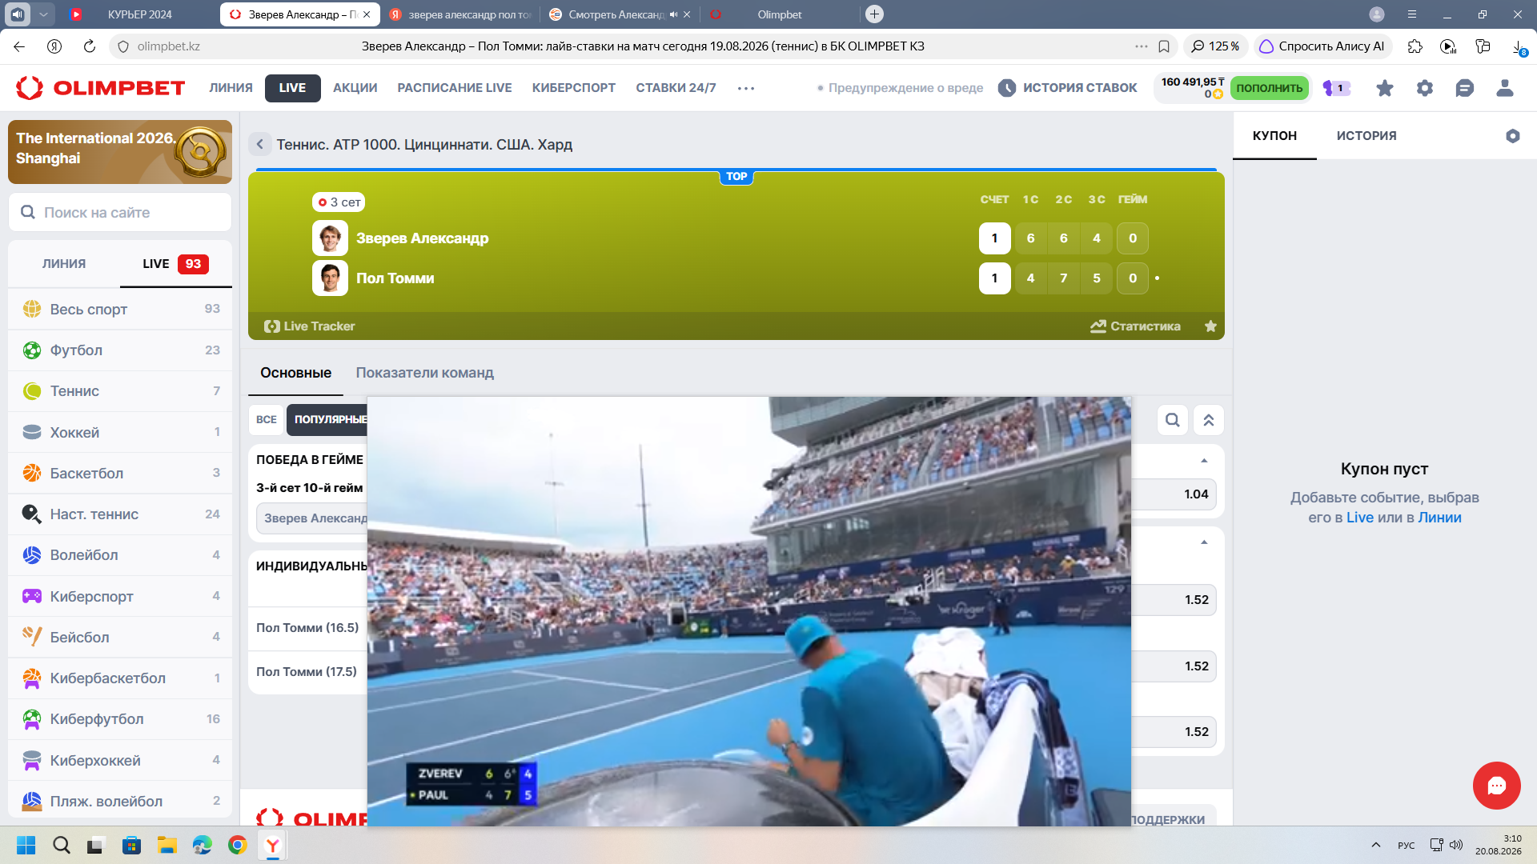Screen dimensions: 1537x864
Task: Switch to ЛИНИЯ in top navigation
Action: point(231,88)
